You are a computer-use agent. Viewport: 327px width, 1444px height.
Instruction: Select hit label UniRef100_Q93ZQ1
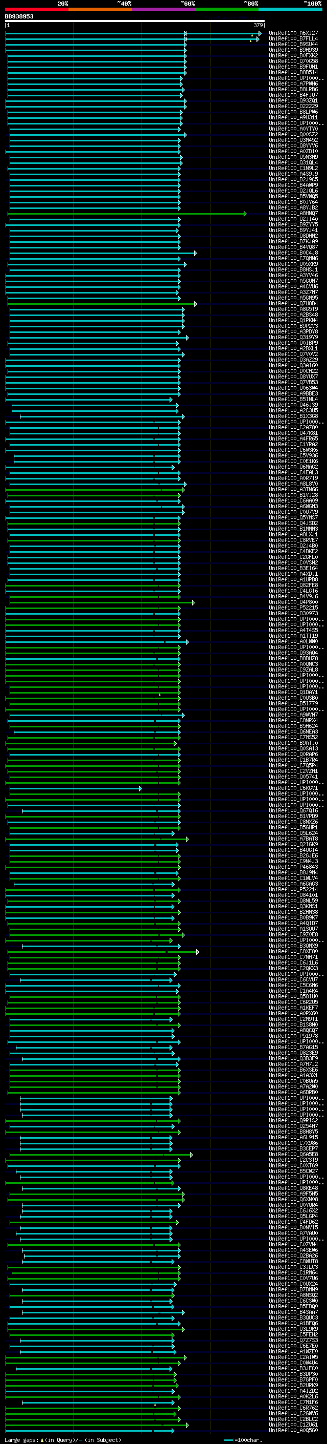[293, 101]
